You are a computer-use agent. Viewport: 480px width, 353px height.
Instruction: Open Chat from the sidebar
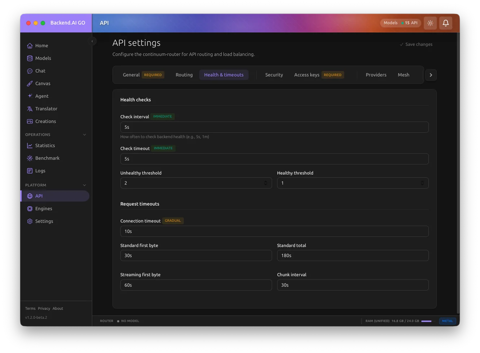click(40, 71)
